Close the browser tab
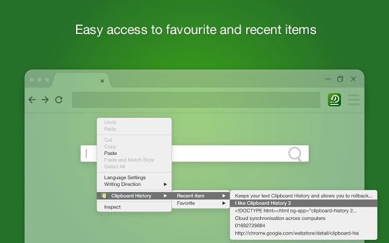 102,81
